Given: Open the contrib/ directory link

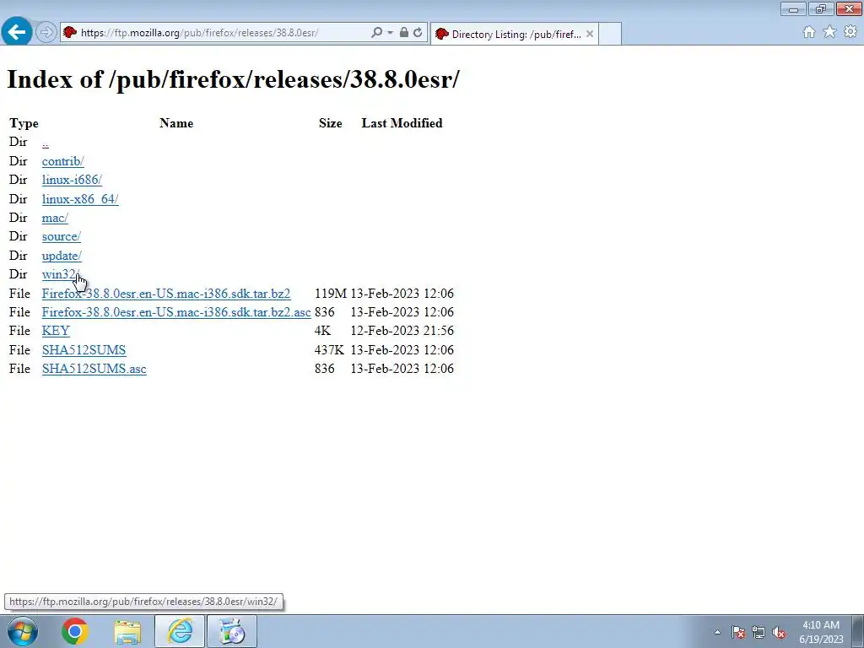Looking at the screenshot, I should [x=62, y=161].
